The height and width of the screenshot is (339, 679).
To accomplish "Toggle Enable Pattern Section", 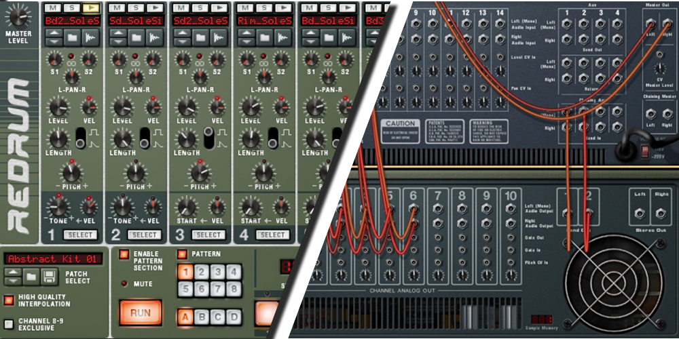I will pyautogui.click(x=124, y=254).
